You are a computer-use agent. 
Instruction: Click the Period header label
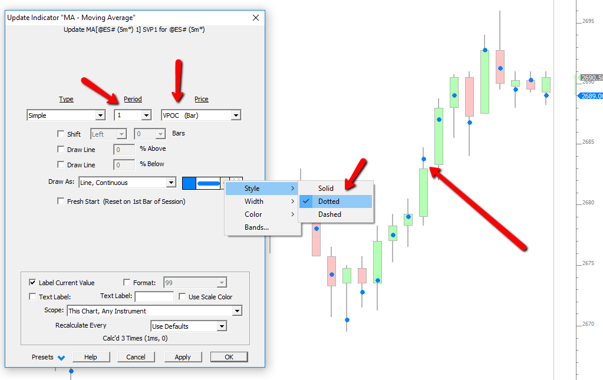click(133, 99)
